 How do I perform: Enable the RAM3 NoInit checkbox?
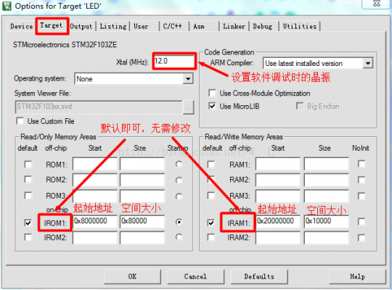[x=362, y=196]
